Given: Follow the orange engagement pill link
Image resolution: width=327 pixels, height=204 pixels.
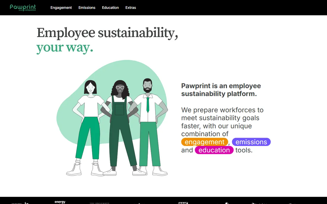Looking at the screenshot, I should point(205,142).
